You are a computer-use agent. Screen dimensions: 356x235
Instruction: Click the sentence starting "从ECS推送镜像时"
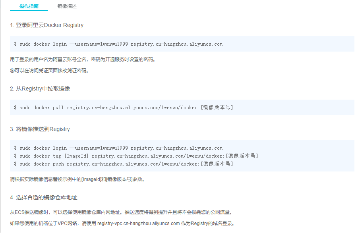[x=121, y=212]
